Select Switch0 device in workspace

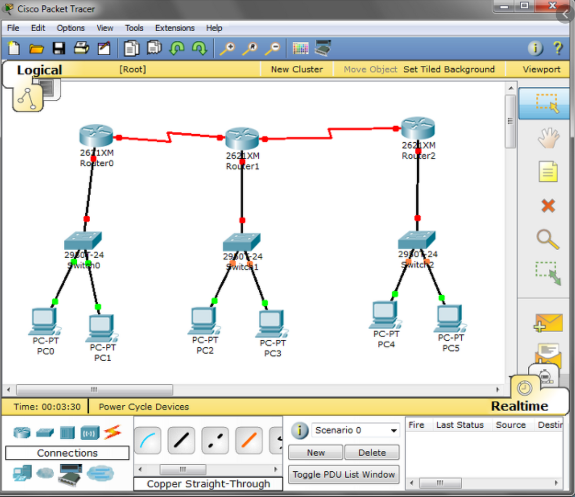point(83,241)
